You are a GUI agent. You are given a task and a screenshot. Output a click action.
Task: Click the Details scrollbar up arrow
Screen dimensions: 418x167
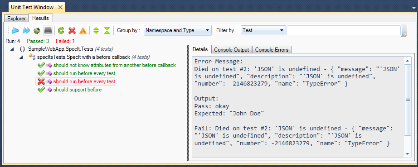click(x=407, y=61)
